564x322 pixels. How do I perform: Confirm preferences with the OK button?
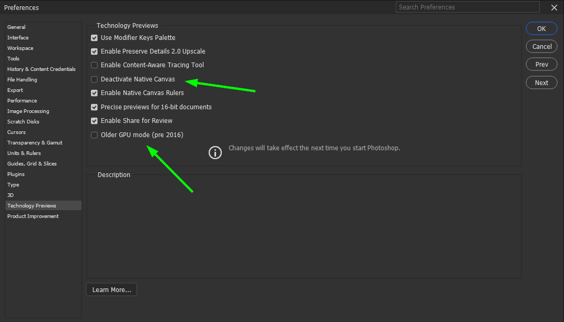(x=541, y=28)
